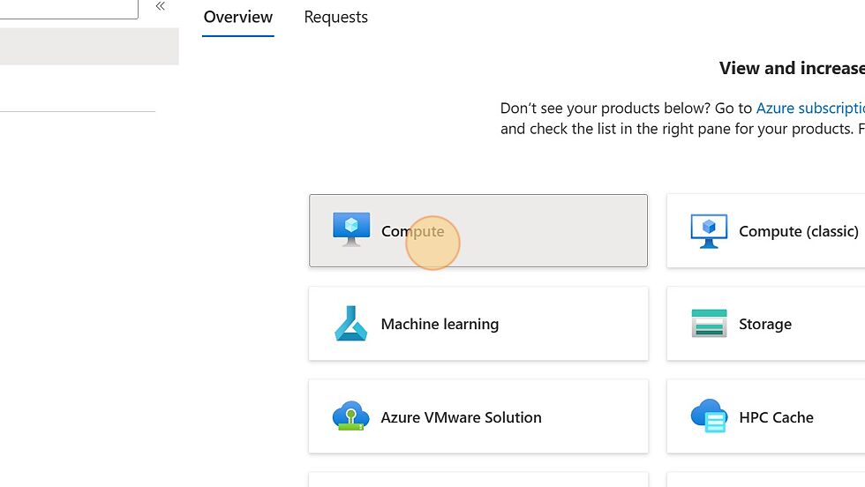Click the 'Azure VMware Solution' label text
The image size is (865, 487).
(461, 417)
